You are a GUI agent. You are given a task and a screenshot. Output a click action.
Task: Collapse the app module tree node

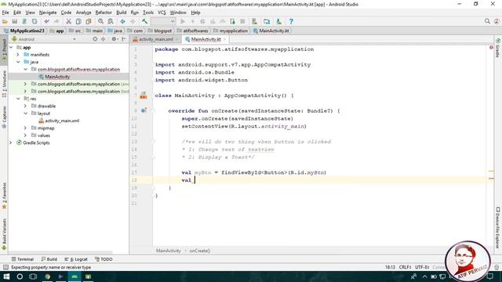[11, 47]
